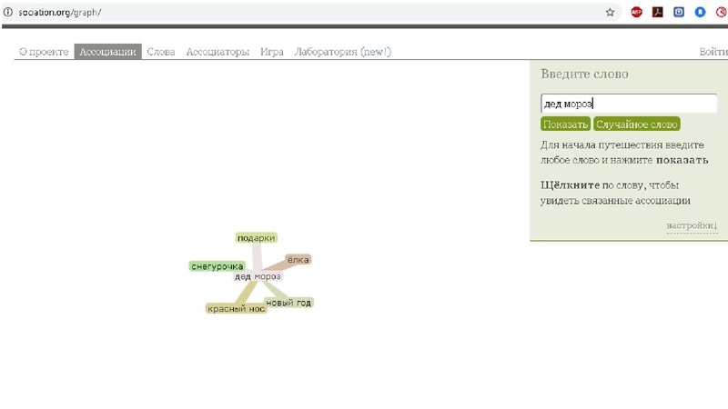
Task: Go to the Слова section
Action: pyautogui.click(x=161, y=52)
